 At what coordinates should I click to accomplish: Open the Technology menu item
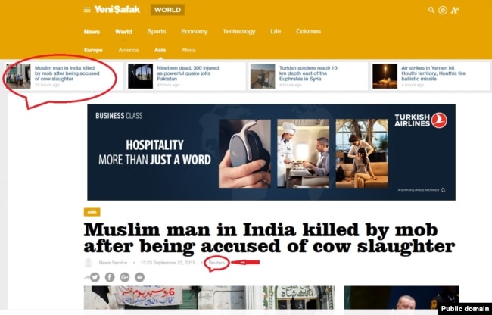(239, 31)
